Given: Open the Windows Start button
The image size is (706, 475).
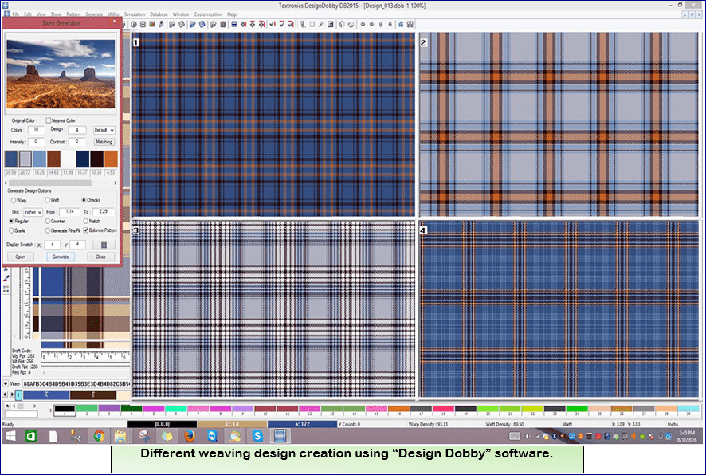Looking at the screenshot, I should pyautogui.click(x=10, y=436).
